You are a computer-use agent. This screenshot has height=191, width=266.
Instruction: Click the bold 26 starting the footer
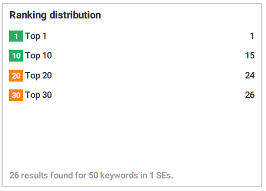pyautogui.click(x=14, y=175)
